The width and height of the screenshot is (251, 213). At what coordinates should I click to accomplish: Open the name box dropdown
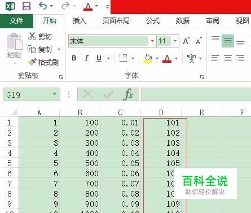click(x=55, y=94)
